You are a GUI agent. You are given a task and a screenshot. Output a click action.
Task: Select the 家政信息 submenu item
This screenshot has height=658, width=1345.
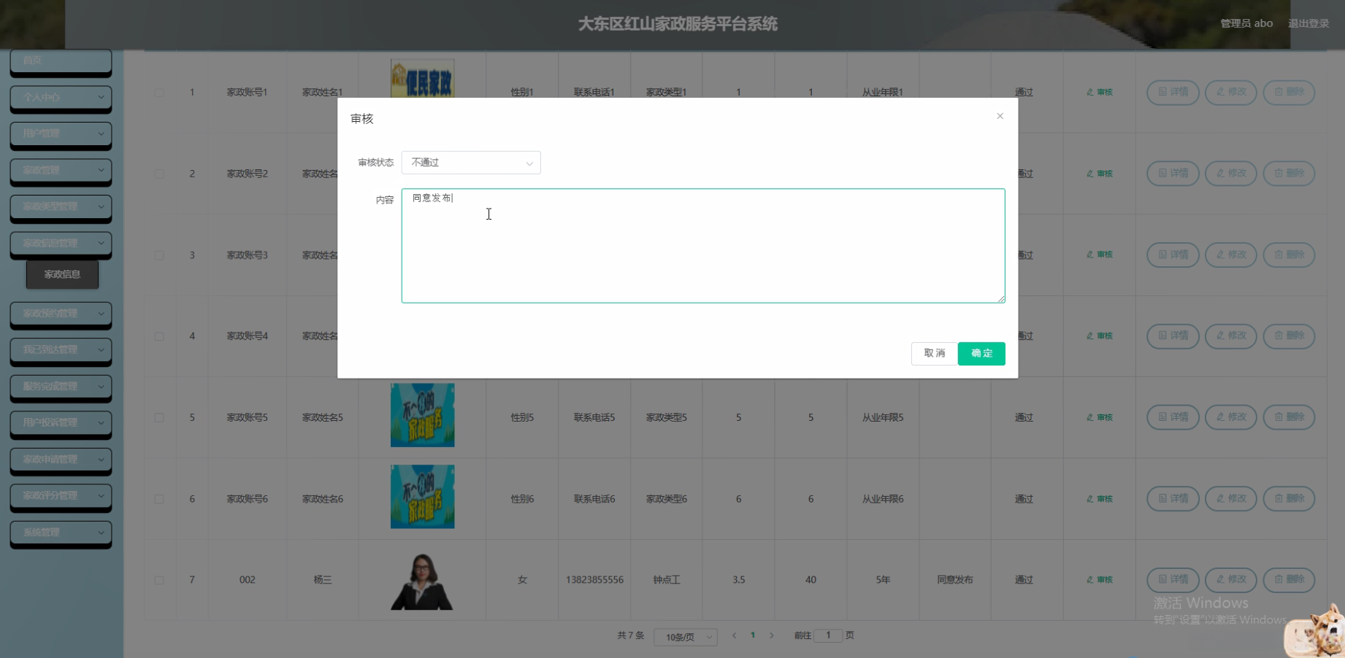click(x=62, y=274)
